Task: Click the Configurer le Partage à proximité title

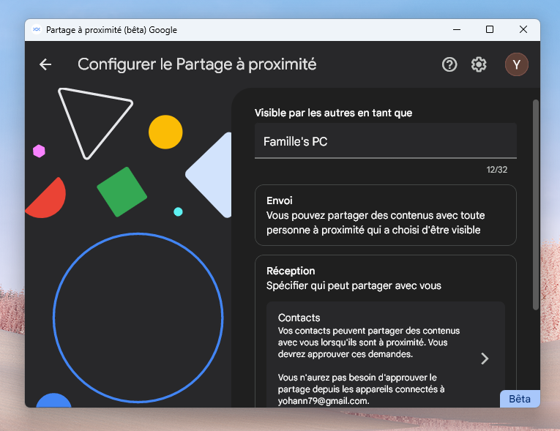Action: tap(197, 64)
